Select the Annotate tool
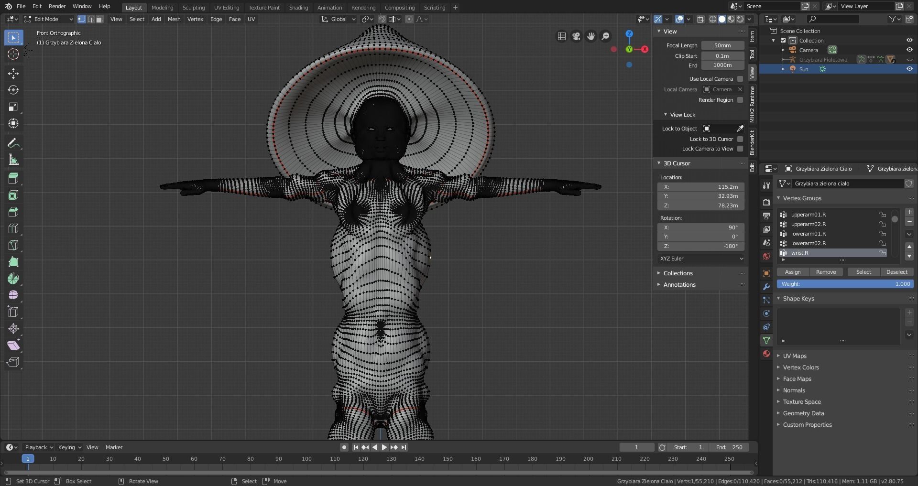The width and height of the screenshot is (918, 486). 13,143
